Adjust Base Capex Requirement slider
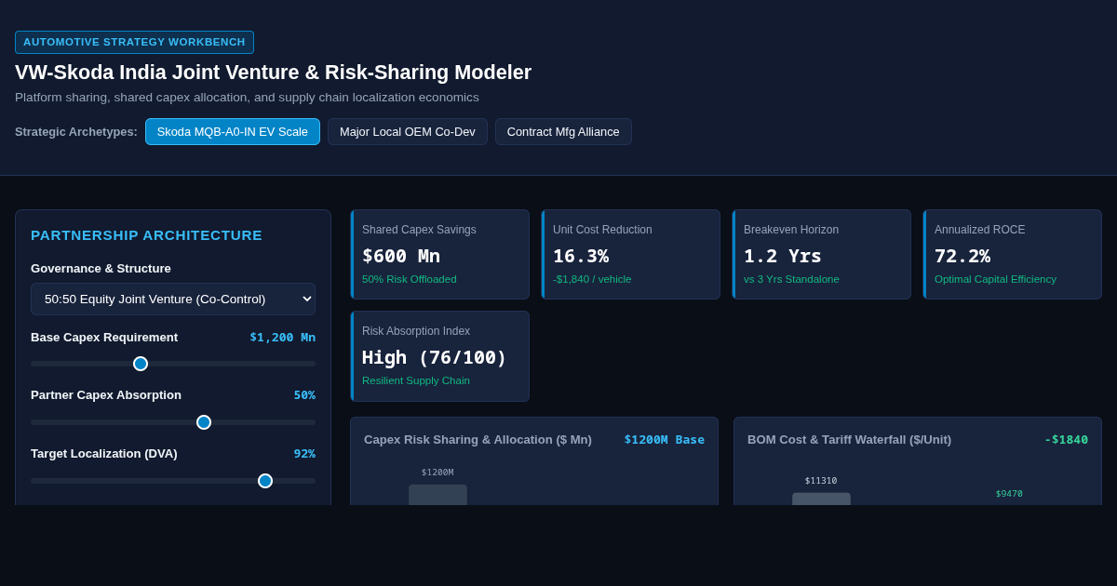The width and height of the screenshot is (1117, 586). click(x=173, y=364)
